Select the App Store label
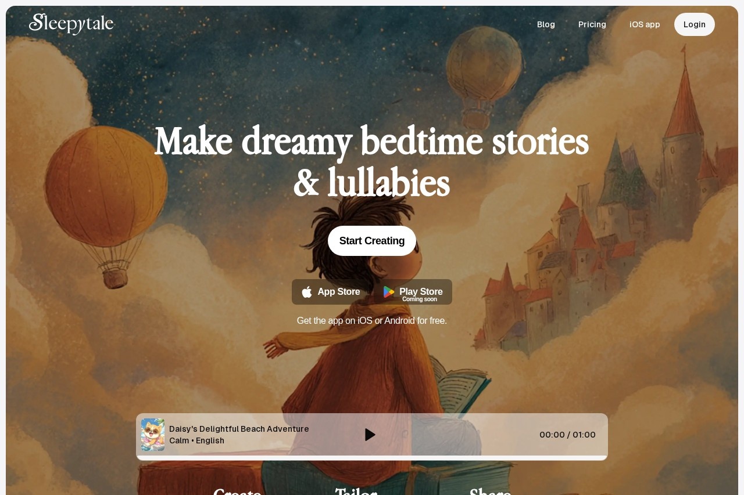 pos(339,292)
